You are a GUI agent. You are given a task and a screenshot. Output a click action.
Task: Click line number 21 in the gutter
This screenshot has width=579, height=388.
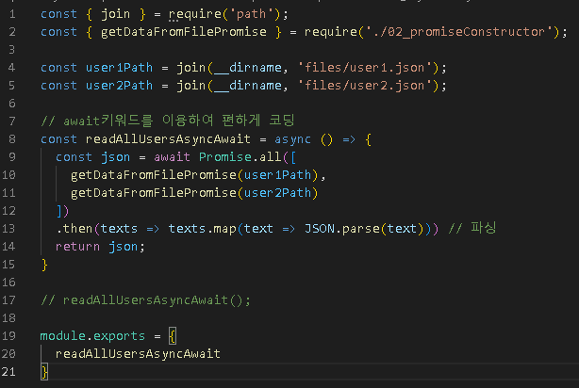point(8,372)
